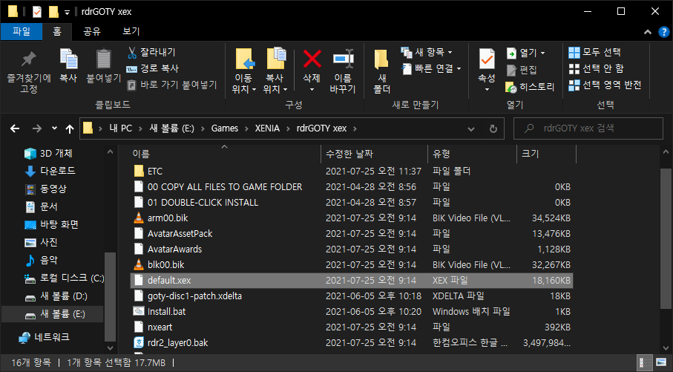The height and width of the screenshot is (372, 673).
Task: Open 빠른 연결 (Easy access) dropdown
Action: [x=431, y=69]
